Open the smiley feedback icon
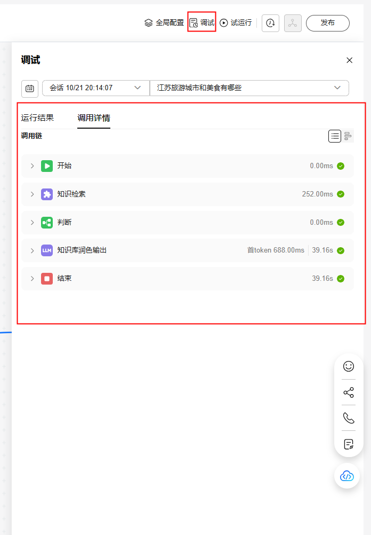The width and height of the screenshot is (371, 535). coord(349,366)
